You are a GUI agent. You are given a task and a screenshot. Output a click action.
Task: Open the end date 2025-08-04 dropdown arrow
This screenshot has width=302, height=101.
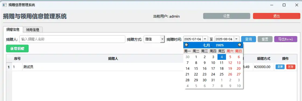[x=237, y=39]
